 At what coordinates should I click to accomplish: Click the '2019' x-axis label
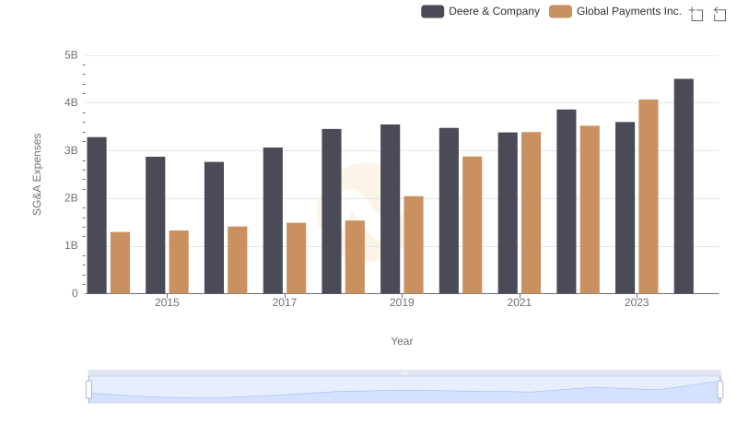[402, 302]
